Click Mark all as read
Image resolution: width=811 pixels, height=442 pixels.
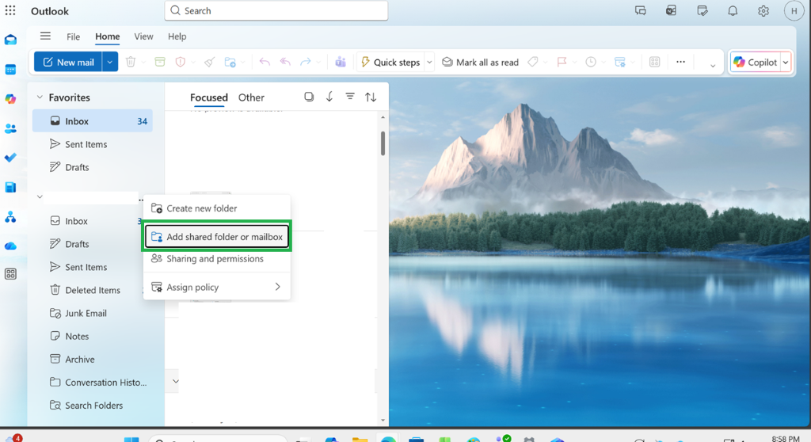point(480,62)
